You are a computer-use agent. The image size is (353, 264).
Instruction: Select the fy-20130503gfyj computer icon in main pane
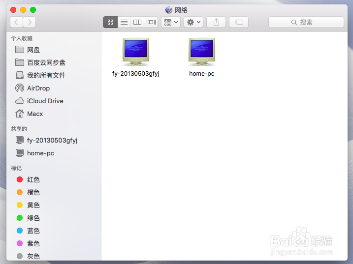(x=136, y=52)
